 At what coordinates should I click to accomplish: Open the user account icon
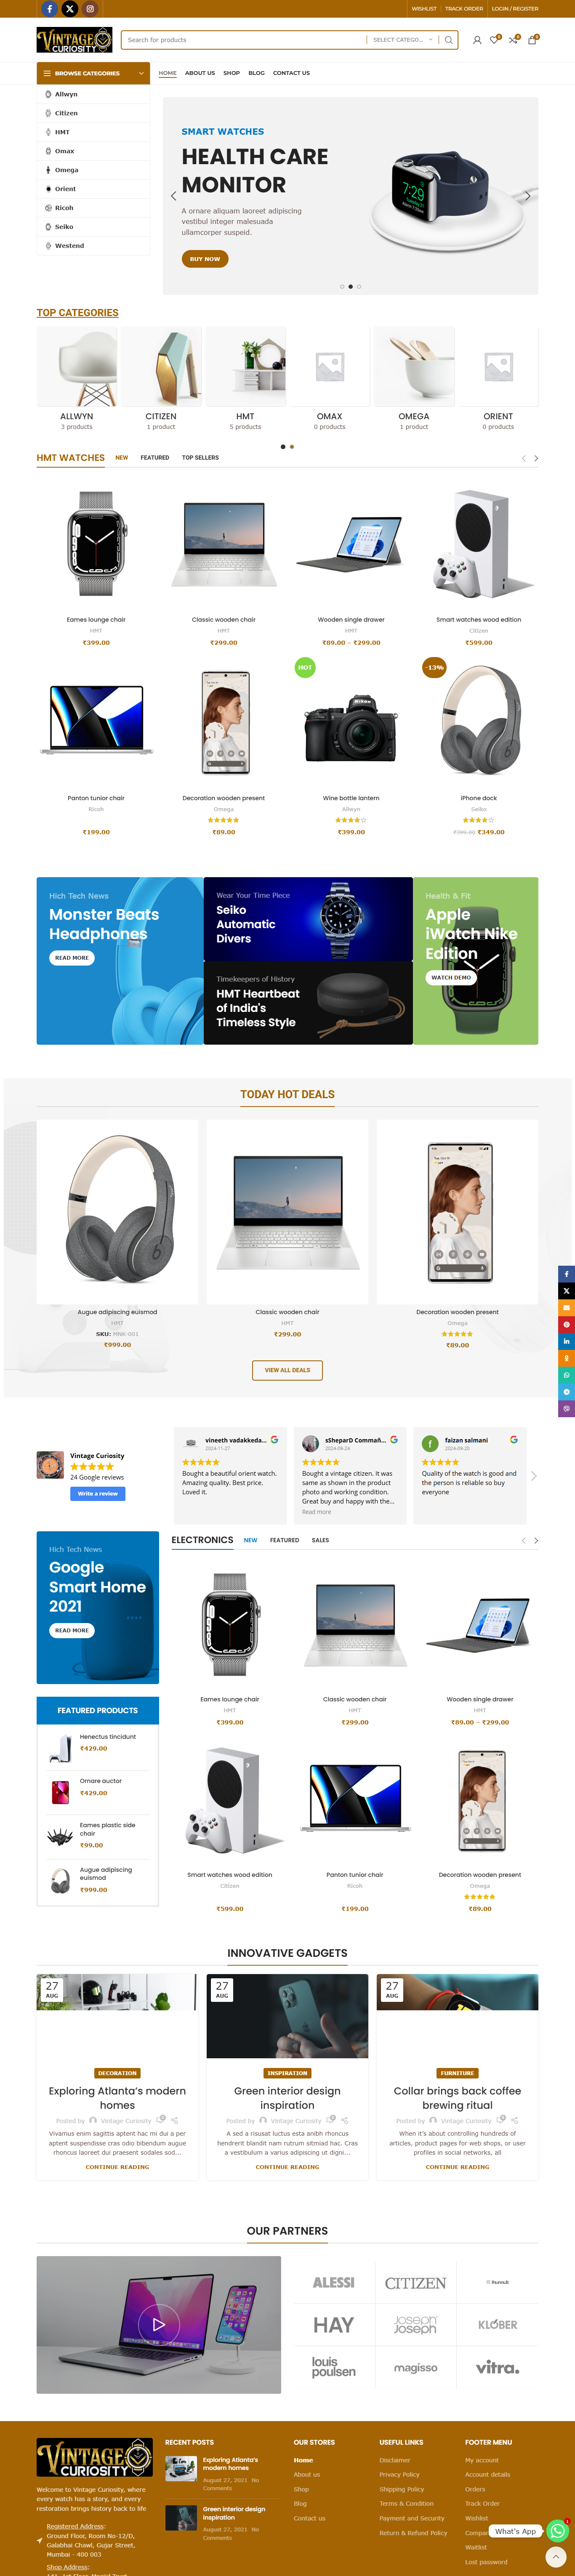[477, 40]
